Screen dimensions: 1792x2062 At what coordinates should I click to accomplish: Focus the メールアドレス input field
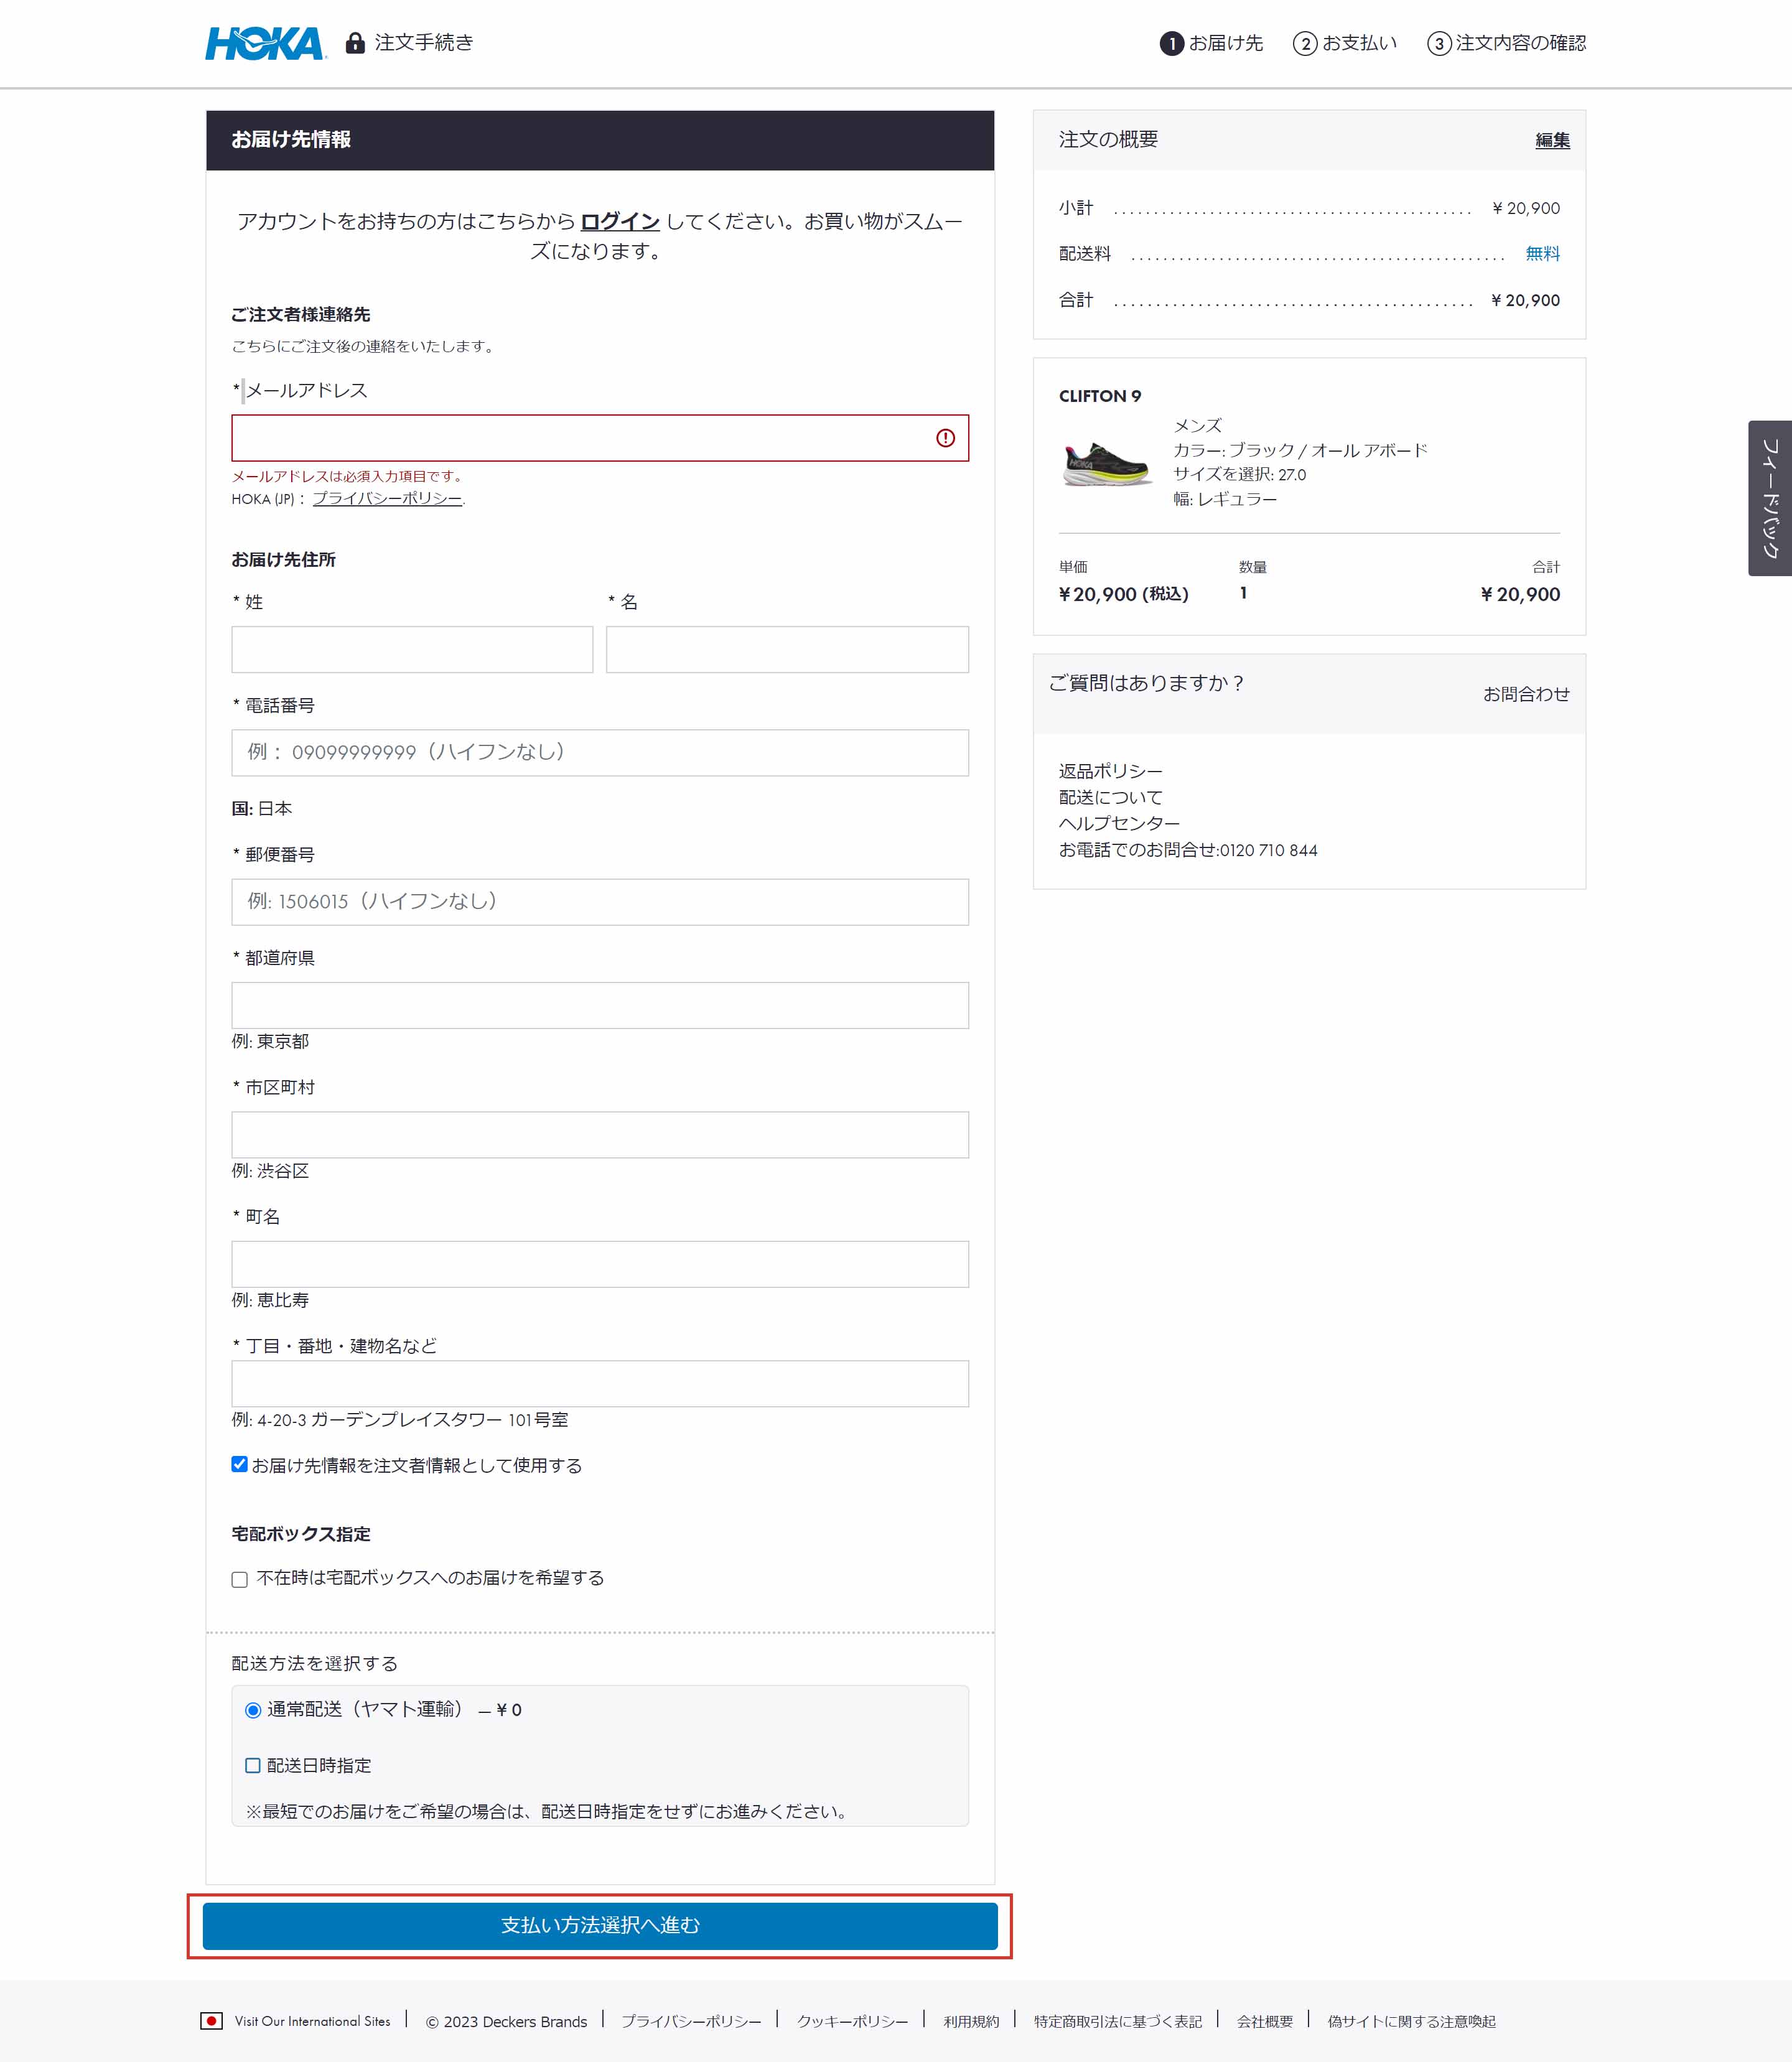point(600,438)
